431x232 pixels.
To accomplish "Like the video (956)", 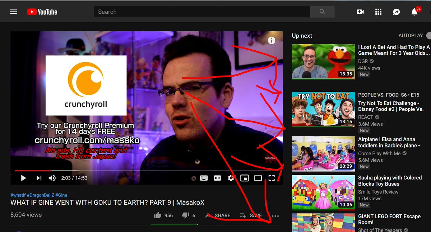I will pyautogui.click(x=163, y=215).
